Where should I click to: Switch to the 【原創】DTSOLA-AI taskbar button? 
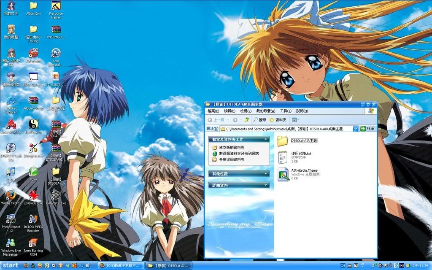coord(169,266)
